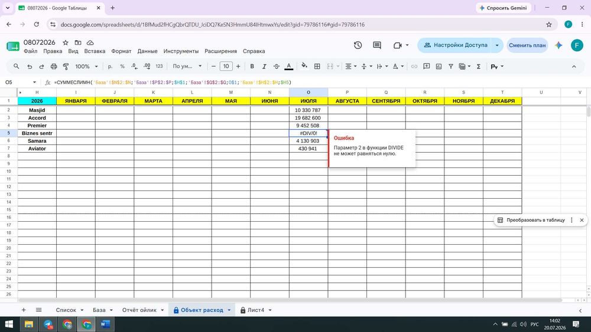Toggle italic formatting
This screenshot has height=332, width=591.
[x=264, y=66]
